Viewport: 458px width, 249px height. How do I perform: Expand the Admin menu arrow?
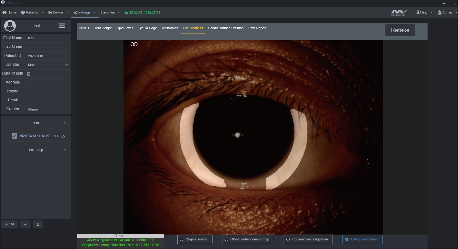pos(456,13)
